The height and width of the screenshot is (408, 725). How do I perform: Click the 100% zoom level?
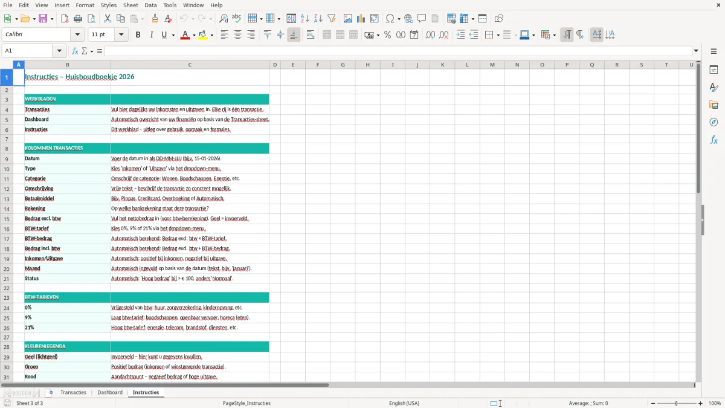point(715,403)
